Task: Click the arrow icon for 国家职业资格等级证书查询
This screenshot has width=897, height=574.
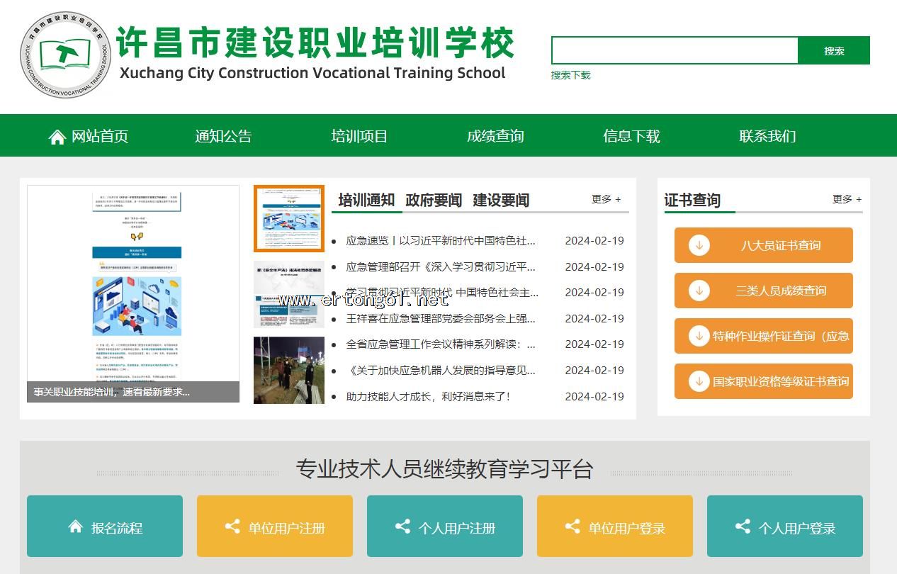Action: click(x=699, y=381)
